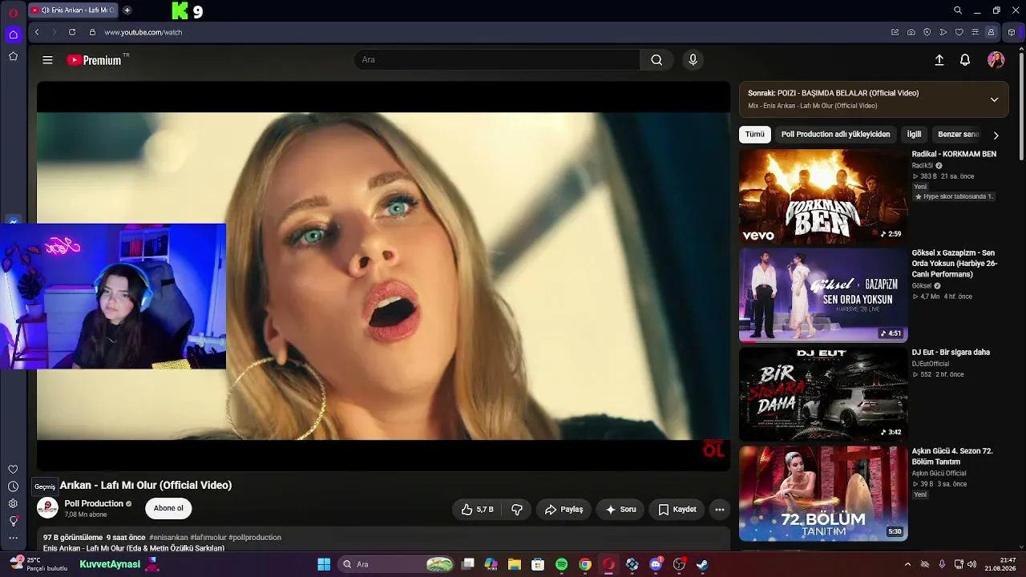Image resolution: width=1026 pixels, height=577 pixels.
Task: Open Poll Production channel avatar
Action: [x=47, y=508]
